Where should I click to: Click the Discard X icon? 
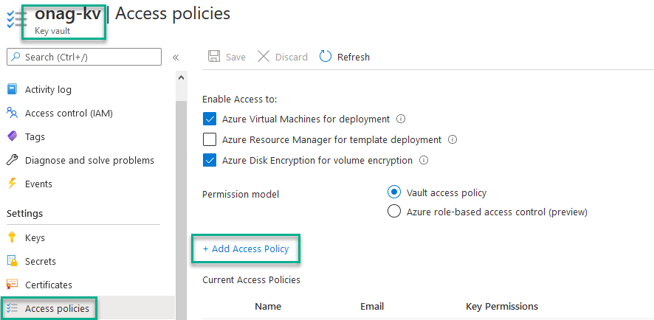[x=264, y=57]
